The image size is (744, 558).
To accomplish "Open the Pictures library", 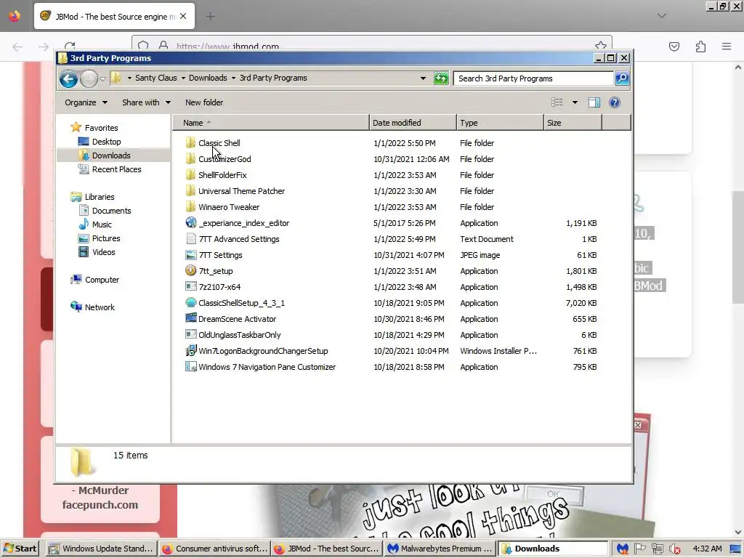I will (x=106, y=238).
